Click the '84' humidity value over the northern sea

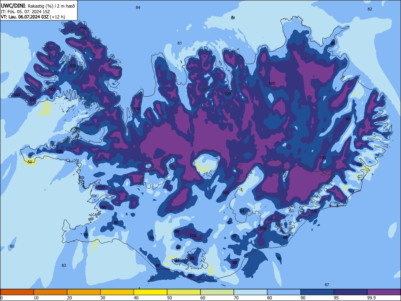[138, 7]
